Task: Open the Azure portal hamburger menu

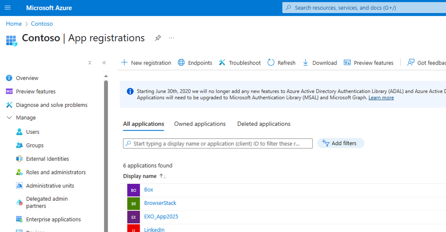Action: (8, 8)
